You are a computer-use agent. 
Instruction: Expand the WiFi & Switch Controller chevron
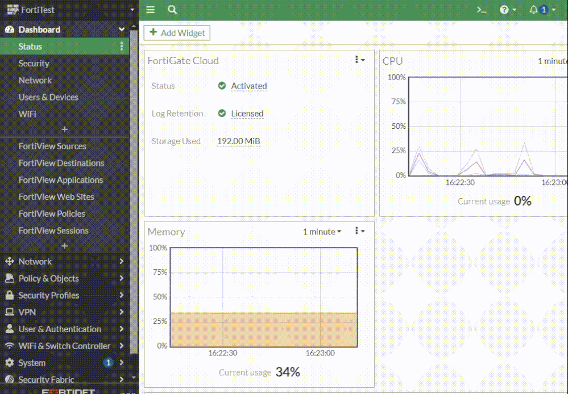click(121, 346)
